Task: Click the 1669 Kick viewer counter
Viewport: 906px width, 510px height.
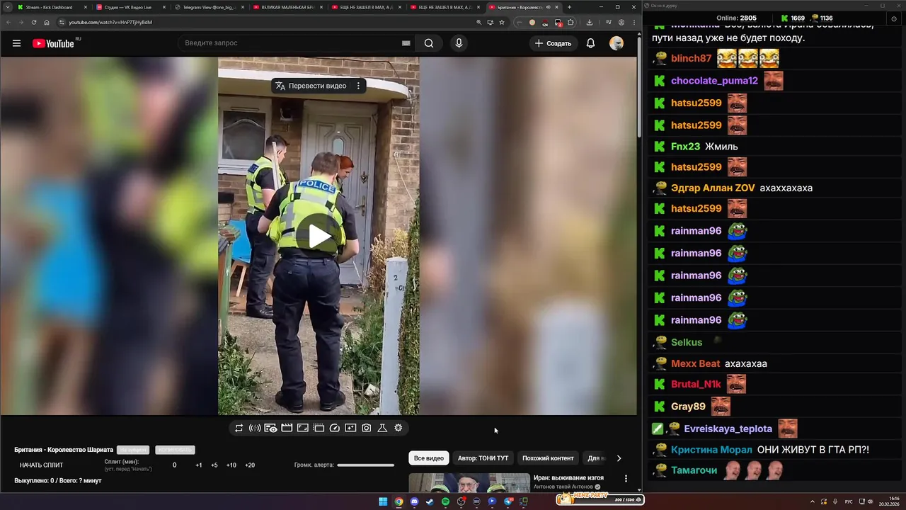Action: pyautogui.click(x=792, y=18)
